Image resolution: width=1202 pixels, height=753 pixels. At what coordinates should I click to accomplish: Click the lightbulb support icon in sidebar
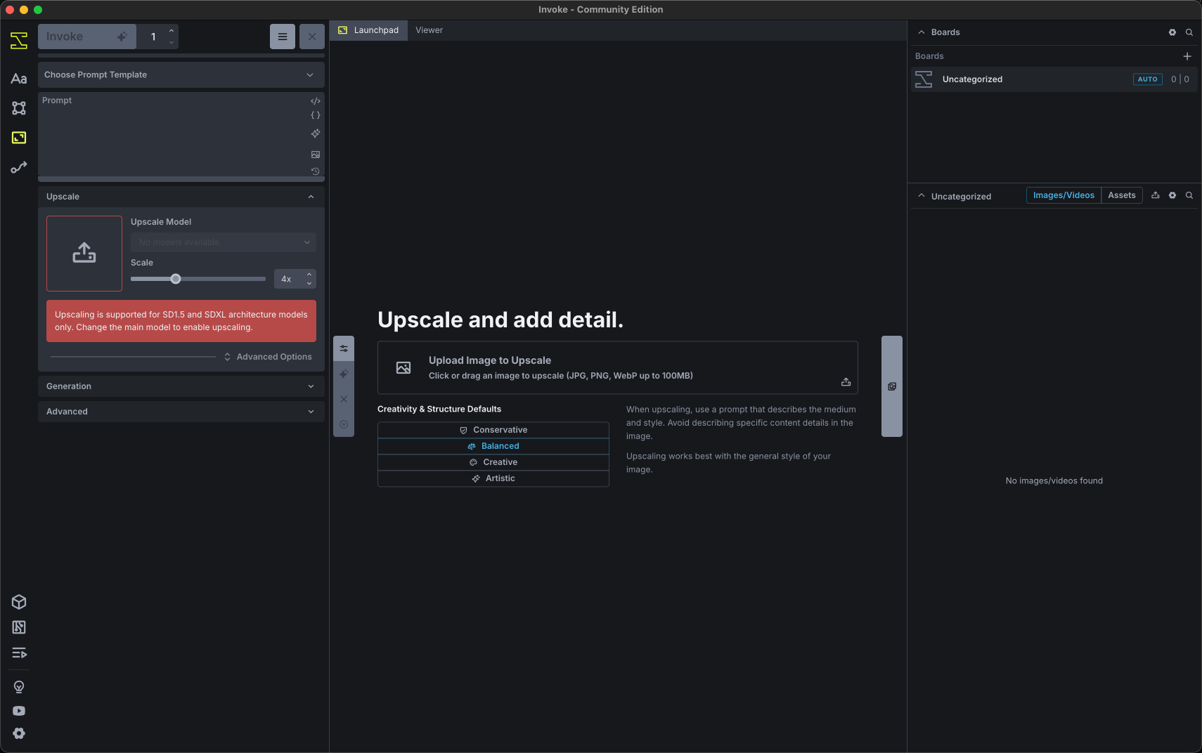point(19,687)
